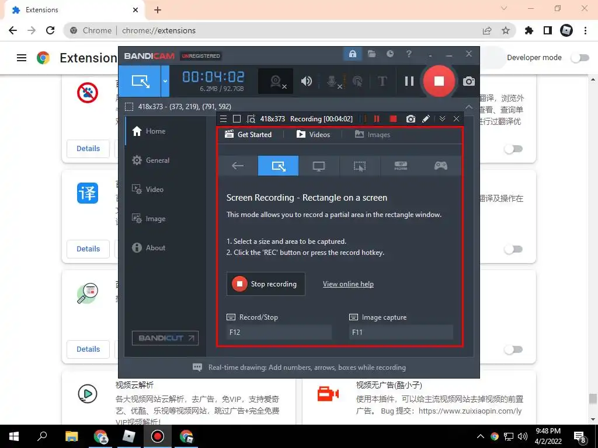Open Chrome three-dot menu
Screen dimensions: 598x448
point(585,30)
